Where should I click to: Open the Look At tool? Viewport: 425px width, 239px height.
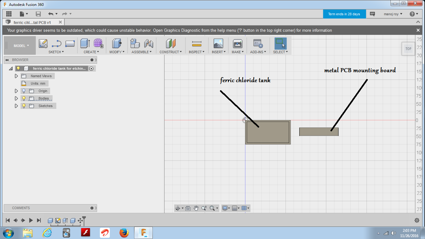coord(188,208)
